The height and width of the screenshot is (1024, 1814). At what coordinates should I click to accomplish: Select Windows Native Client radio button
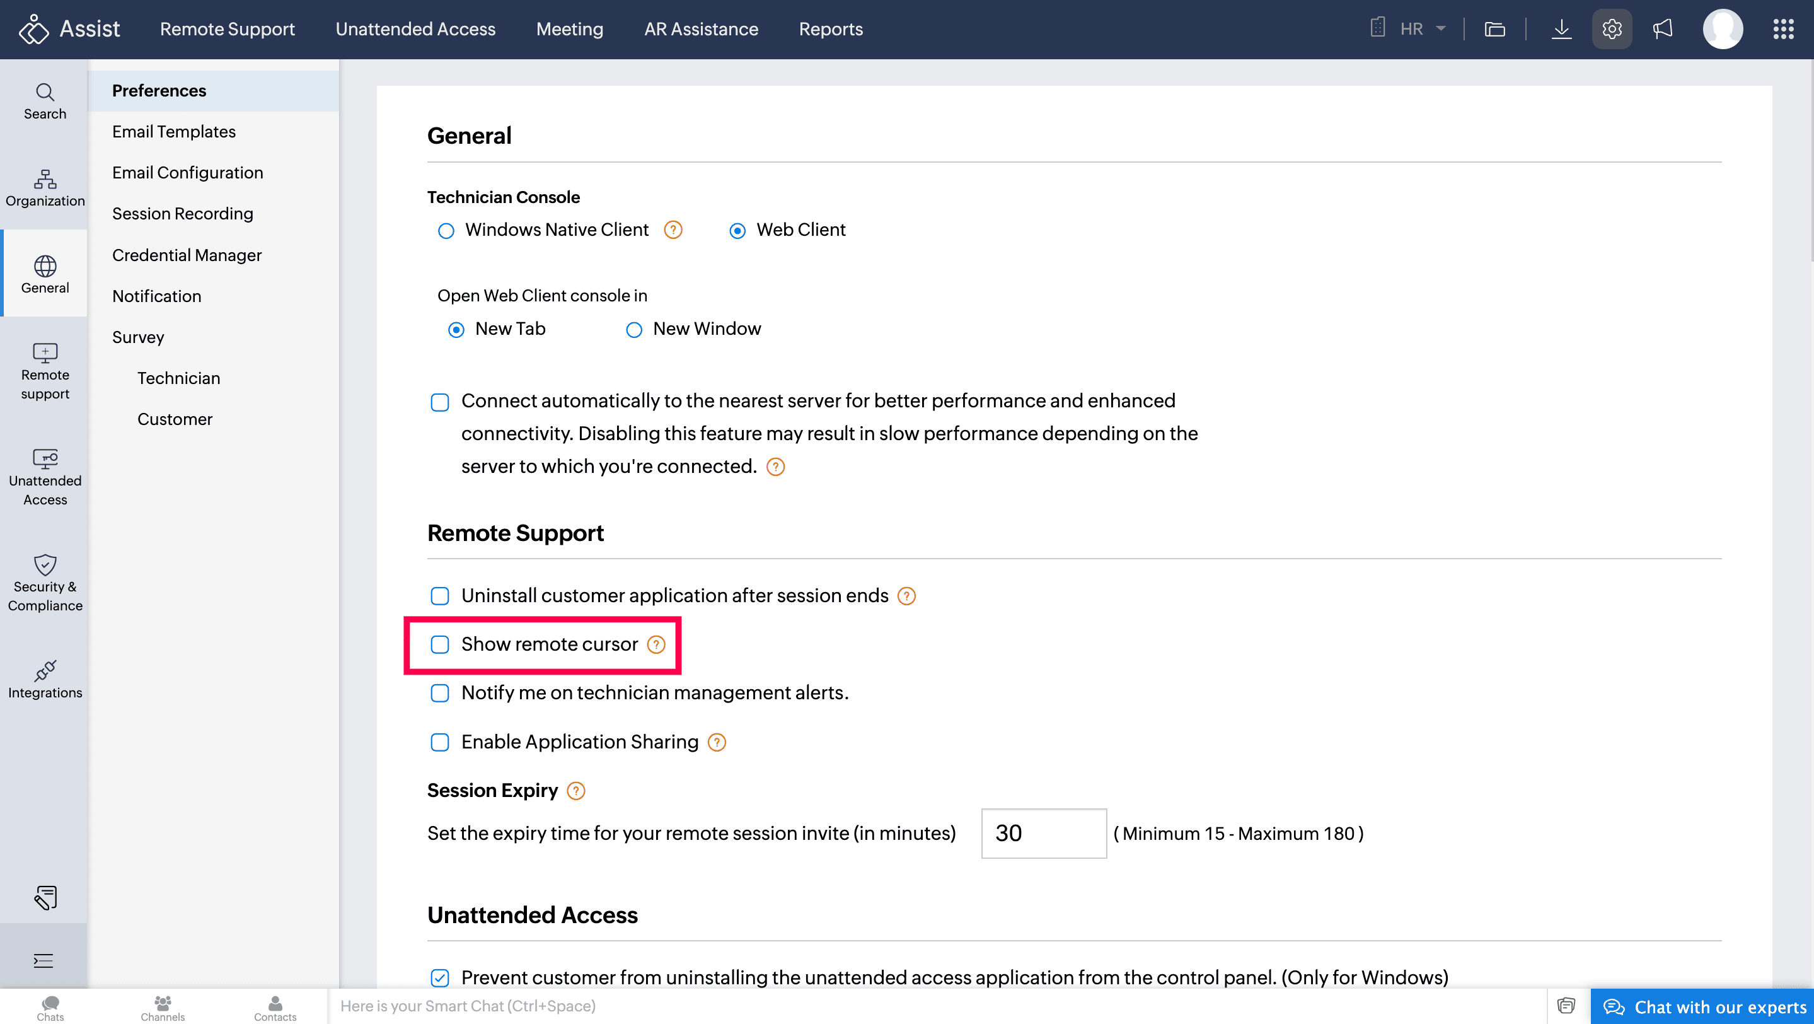click(446, 231)
